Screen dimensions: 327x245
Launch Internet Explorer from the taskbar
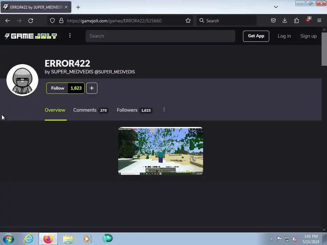[28, 239]
